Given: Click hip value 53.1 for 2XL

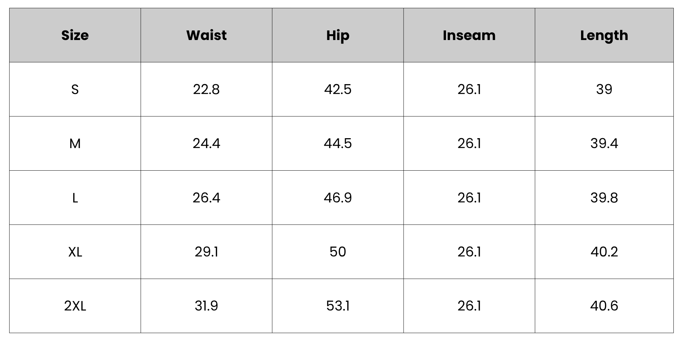Looking at the screenshot, I should [x=338, y=306].
